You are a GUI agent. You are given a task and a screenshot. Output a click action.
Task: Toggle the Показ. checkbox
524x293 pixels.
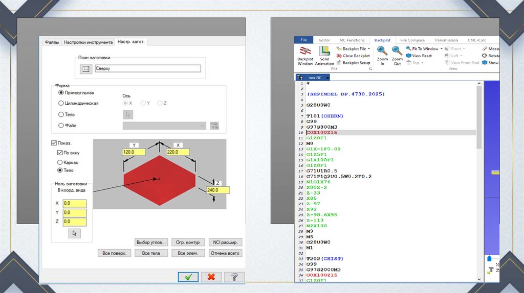[x=54, y=143]
